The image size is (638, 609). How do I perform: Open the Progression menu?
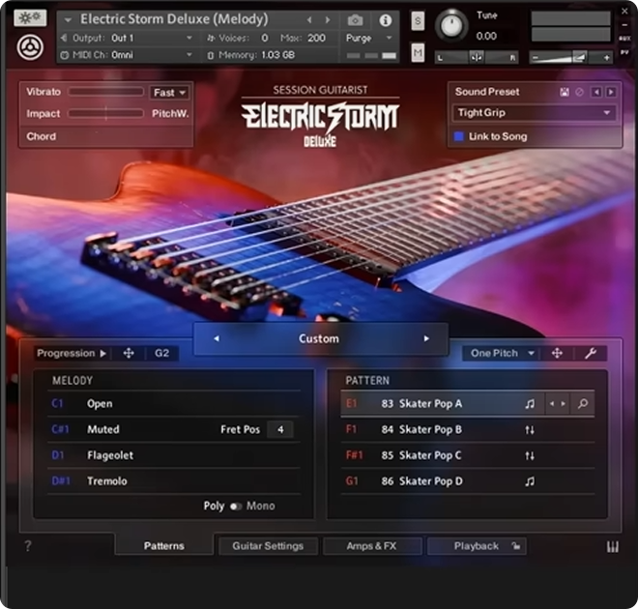(72, 353)
